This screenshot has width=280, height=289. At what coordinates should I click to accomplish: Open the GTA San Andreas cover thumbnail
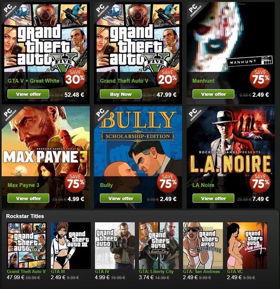[x=203, y=246]
